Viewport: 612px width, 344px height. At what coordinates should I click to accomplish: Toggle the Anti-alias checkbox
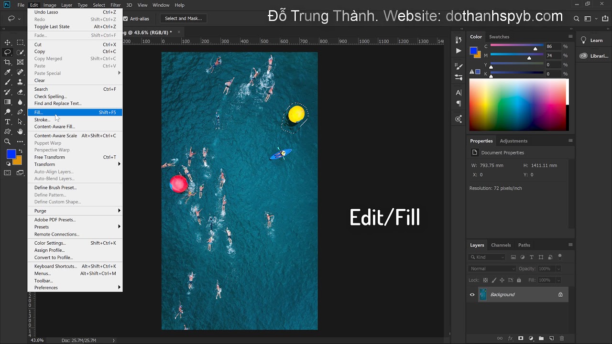pyautogui.click(x=125, y=19)
